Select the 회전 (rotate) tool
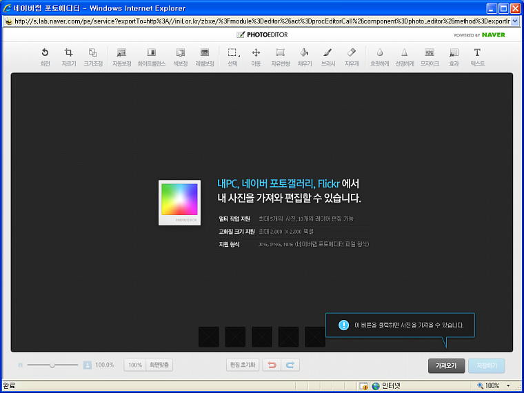The width and height of the screenshot is (524, 393). (x=45, y=57)
